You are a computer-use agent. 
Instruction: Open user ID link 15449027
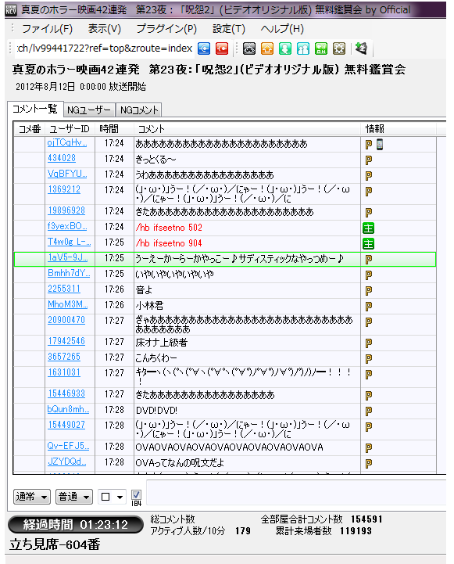[66, 426]
